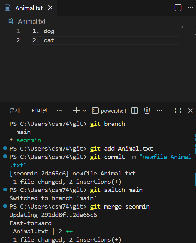Click the 'git switch main' command decoration dot

click(5, 189)
